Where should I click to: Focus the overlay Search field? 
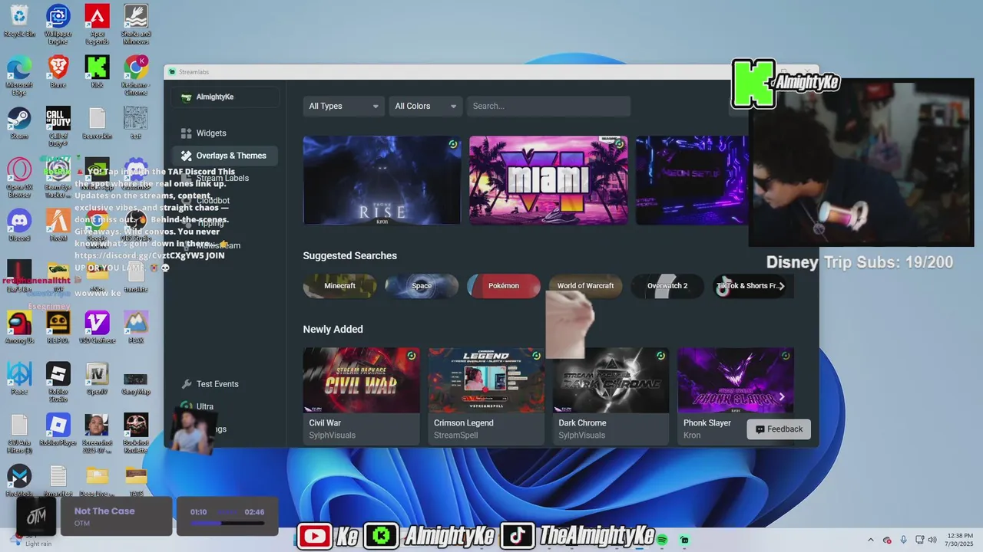(548, 106)
